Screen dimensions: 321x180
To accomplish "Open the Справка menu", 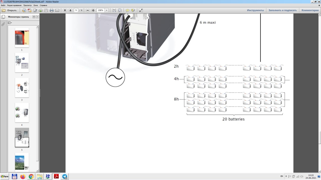I will point(43,5).
